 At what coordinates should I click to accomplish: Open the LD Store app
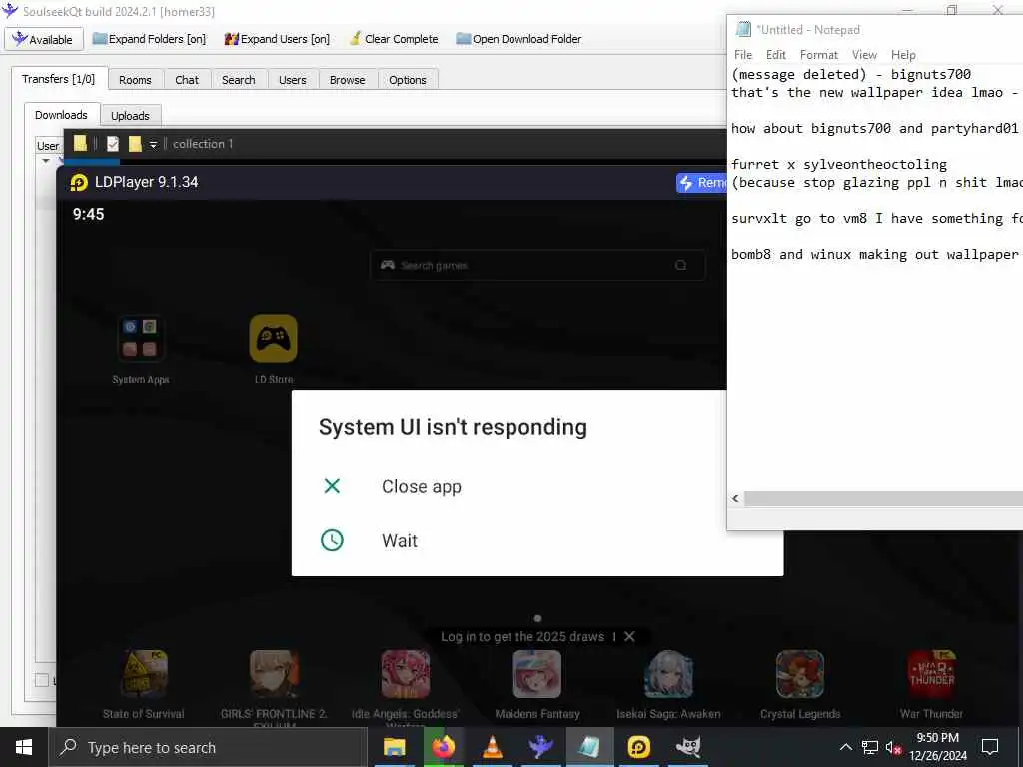[x=274, y=338]
